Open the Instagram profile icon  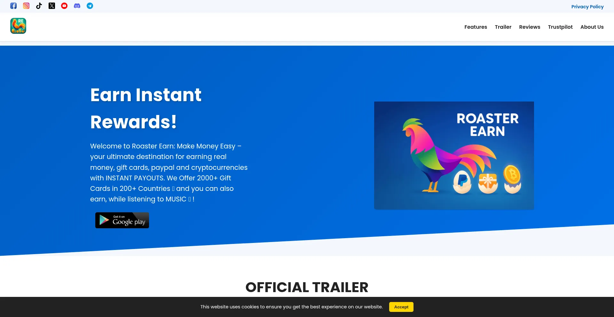(x=26, y=6)
